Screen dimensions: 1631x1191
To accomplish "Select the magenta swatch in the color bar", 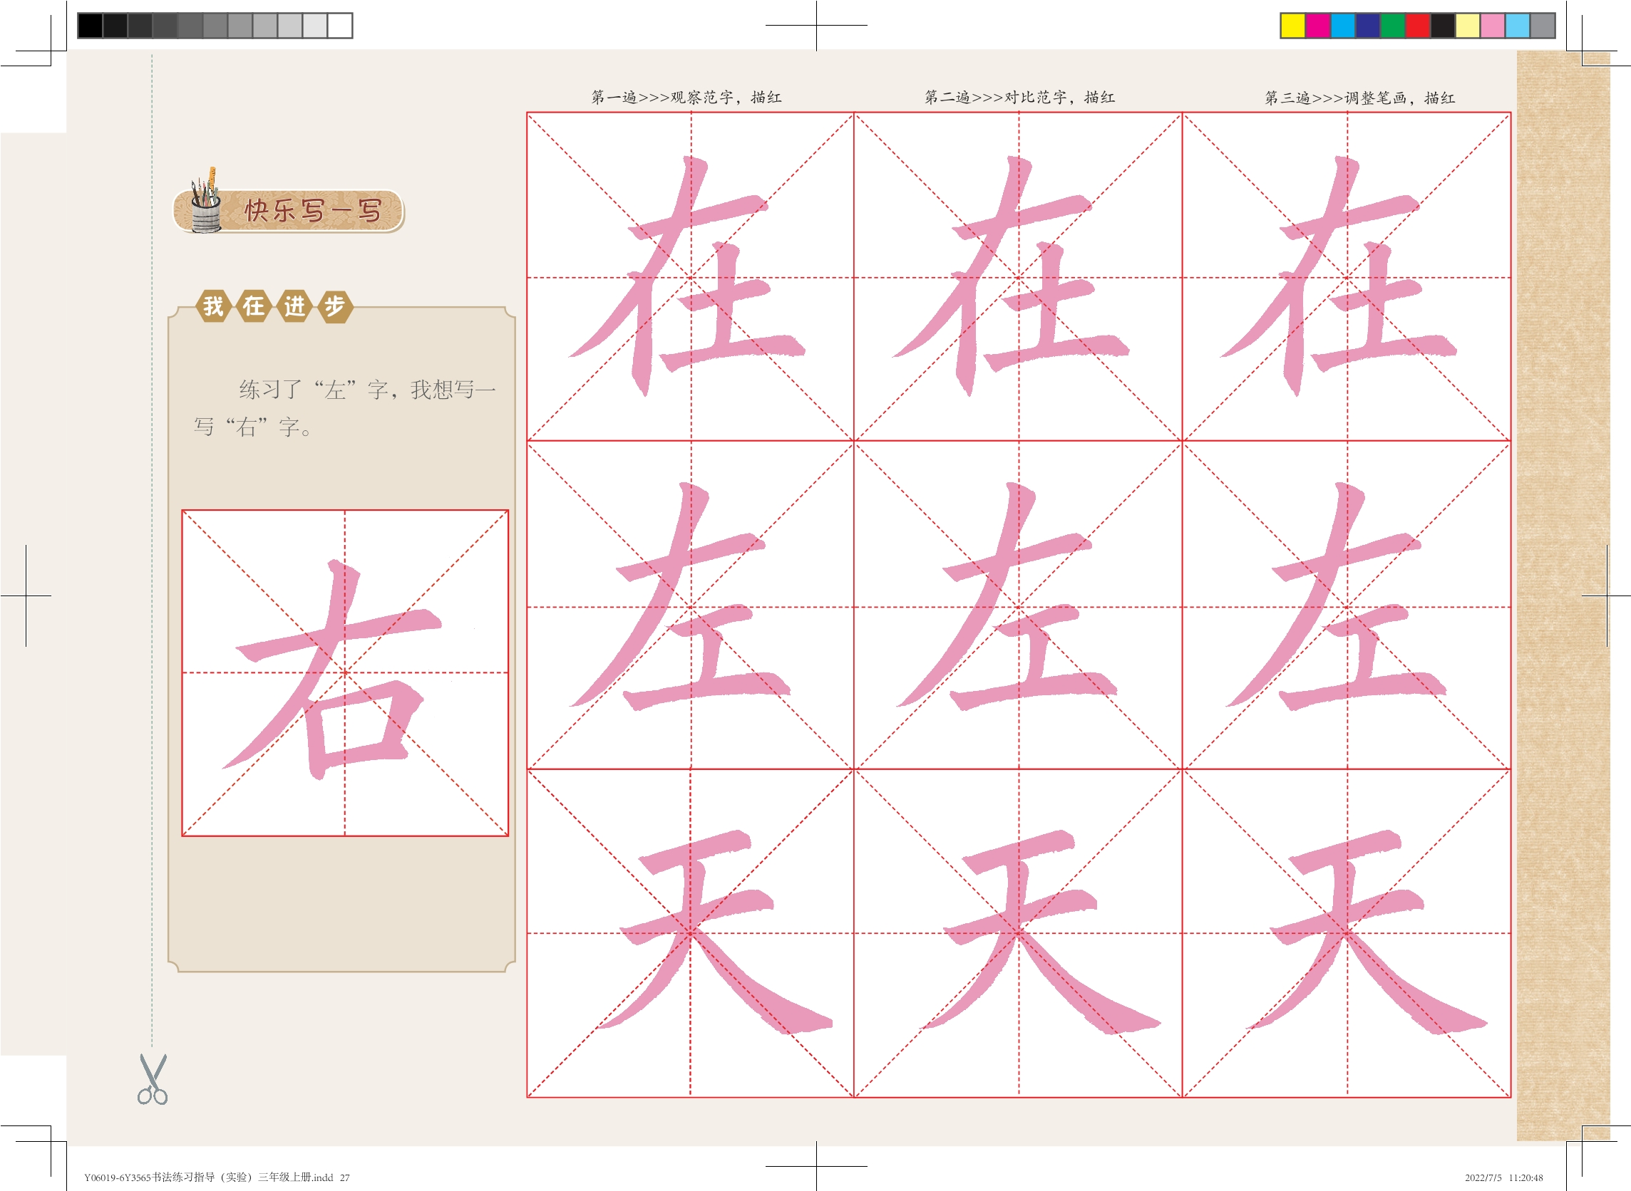I will click(1318, 25).
